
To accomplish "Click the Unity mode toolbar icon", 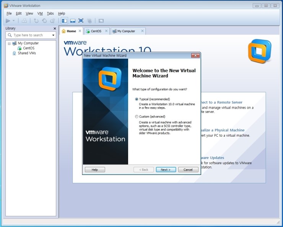I will [89, 21].
